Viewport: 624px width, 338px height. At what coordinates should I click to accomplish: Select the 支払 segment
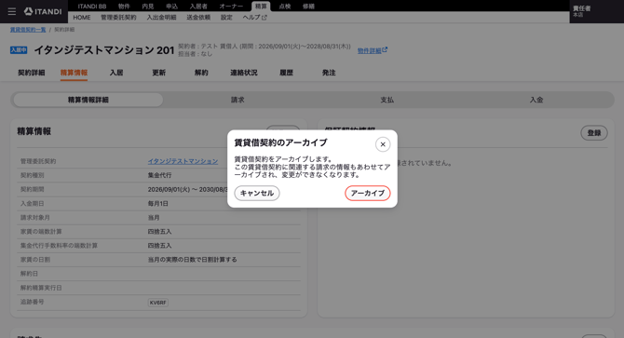point(387,100)
